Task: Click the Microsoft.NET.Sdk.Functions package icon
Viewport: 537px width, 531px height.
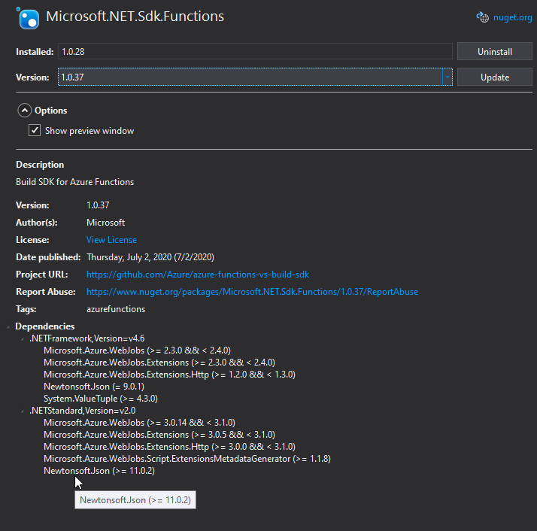Action: click(28, 18)
